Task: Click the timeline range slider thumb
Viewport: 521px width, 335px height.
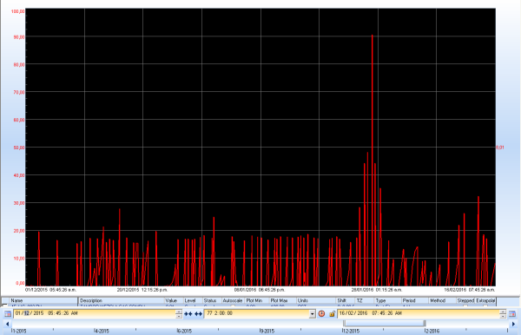Action: [385, 323]
